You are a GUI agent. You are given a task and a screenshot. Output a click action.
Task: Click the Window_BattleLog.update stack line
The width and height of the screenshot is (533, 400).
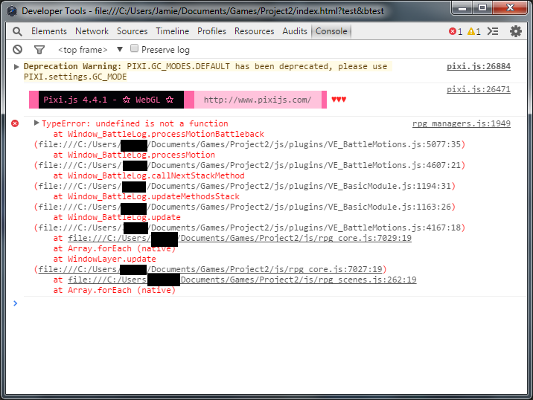[x=117, y=217]
